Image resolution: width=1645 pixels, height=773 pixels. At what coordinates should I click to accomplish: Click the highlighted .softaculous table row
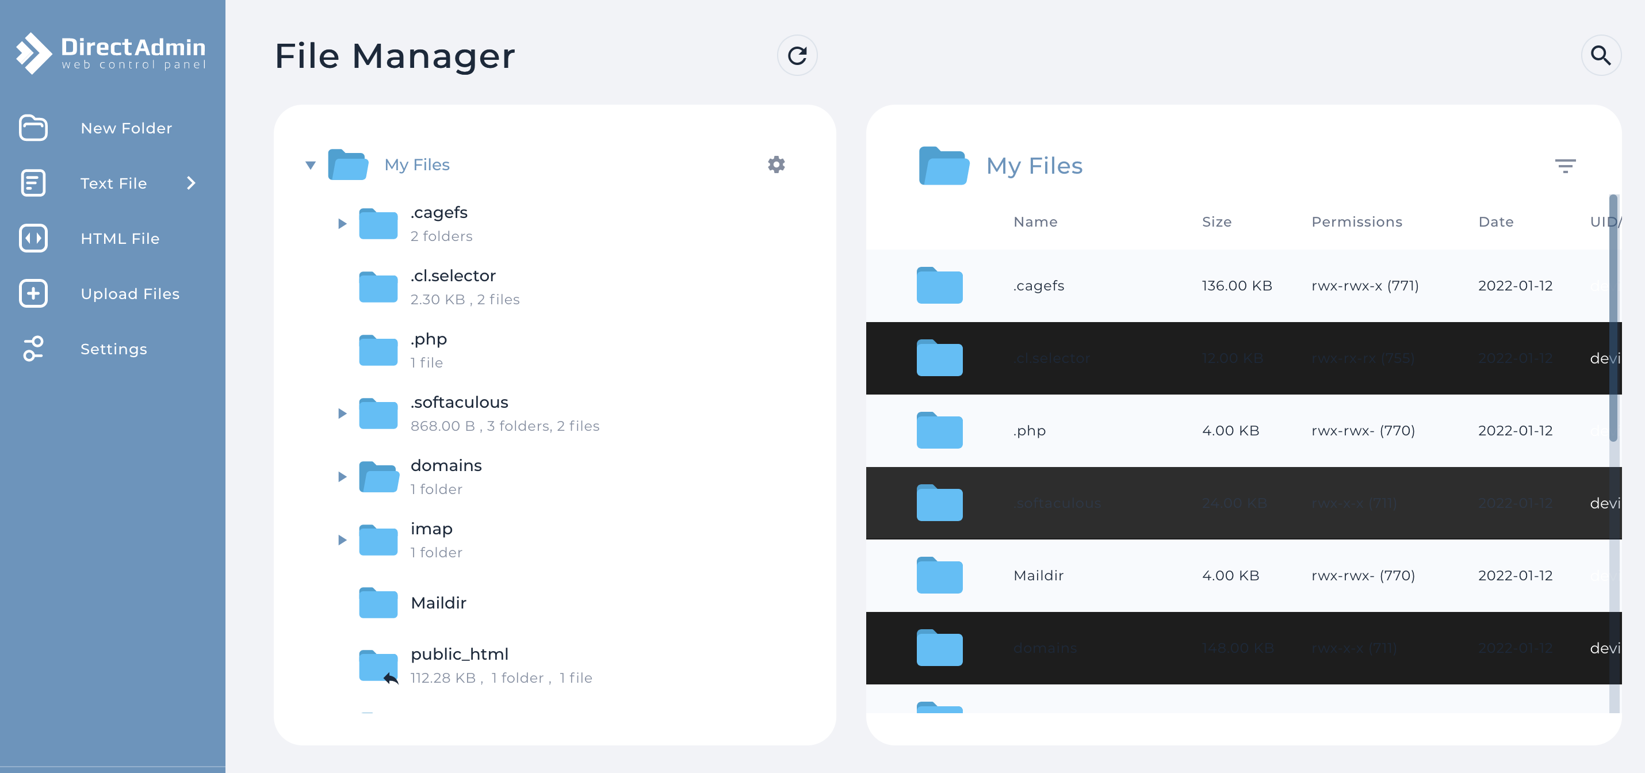tap(1244, 503)
